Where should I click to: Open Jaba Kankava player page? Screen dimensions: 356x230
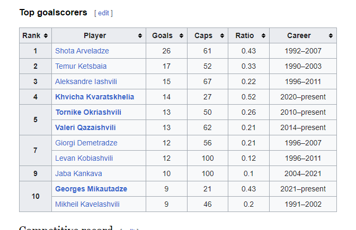pos(78,174)
